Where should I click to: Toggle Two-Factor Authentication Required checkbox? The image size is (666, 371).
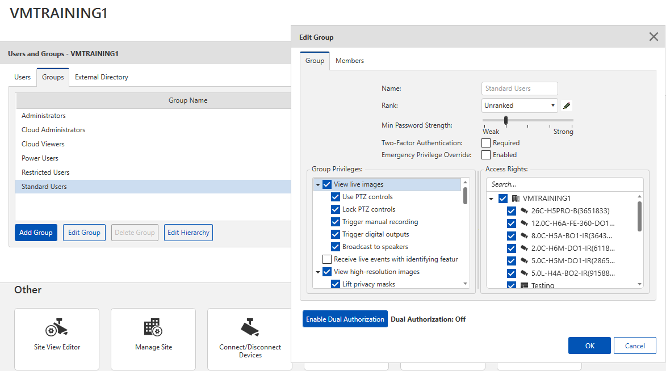click(x=486, y=143)
